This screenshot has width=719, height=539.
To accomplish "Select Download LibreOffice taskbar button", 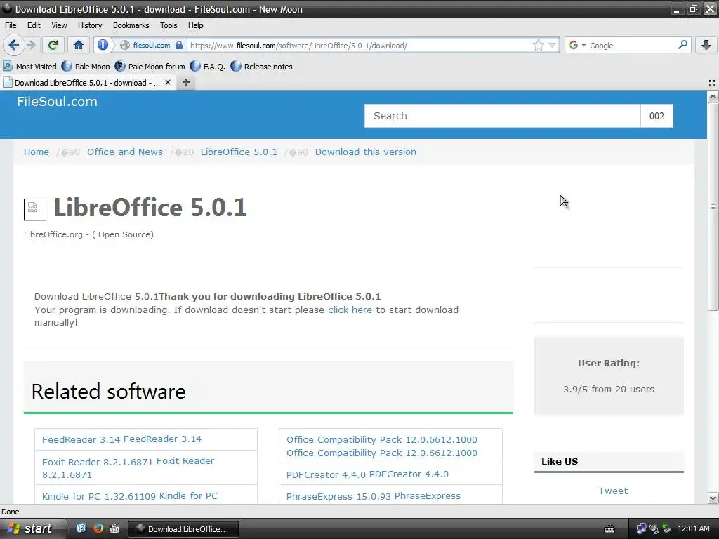I will tap(183, 529).
